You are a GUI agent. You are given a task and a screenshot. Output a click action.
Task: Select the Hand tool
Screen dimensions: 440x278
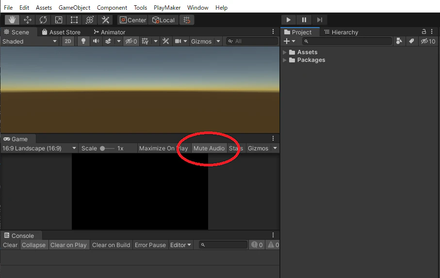[x=12, y=20]
